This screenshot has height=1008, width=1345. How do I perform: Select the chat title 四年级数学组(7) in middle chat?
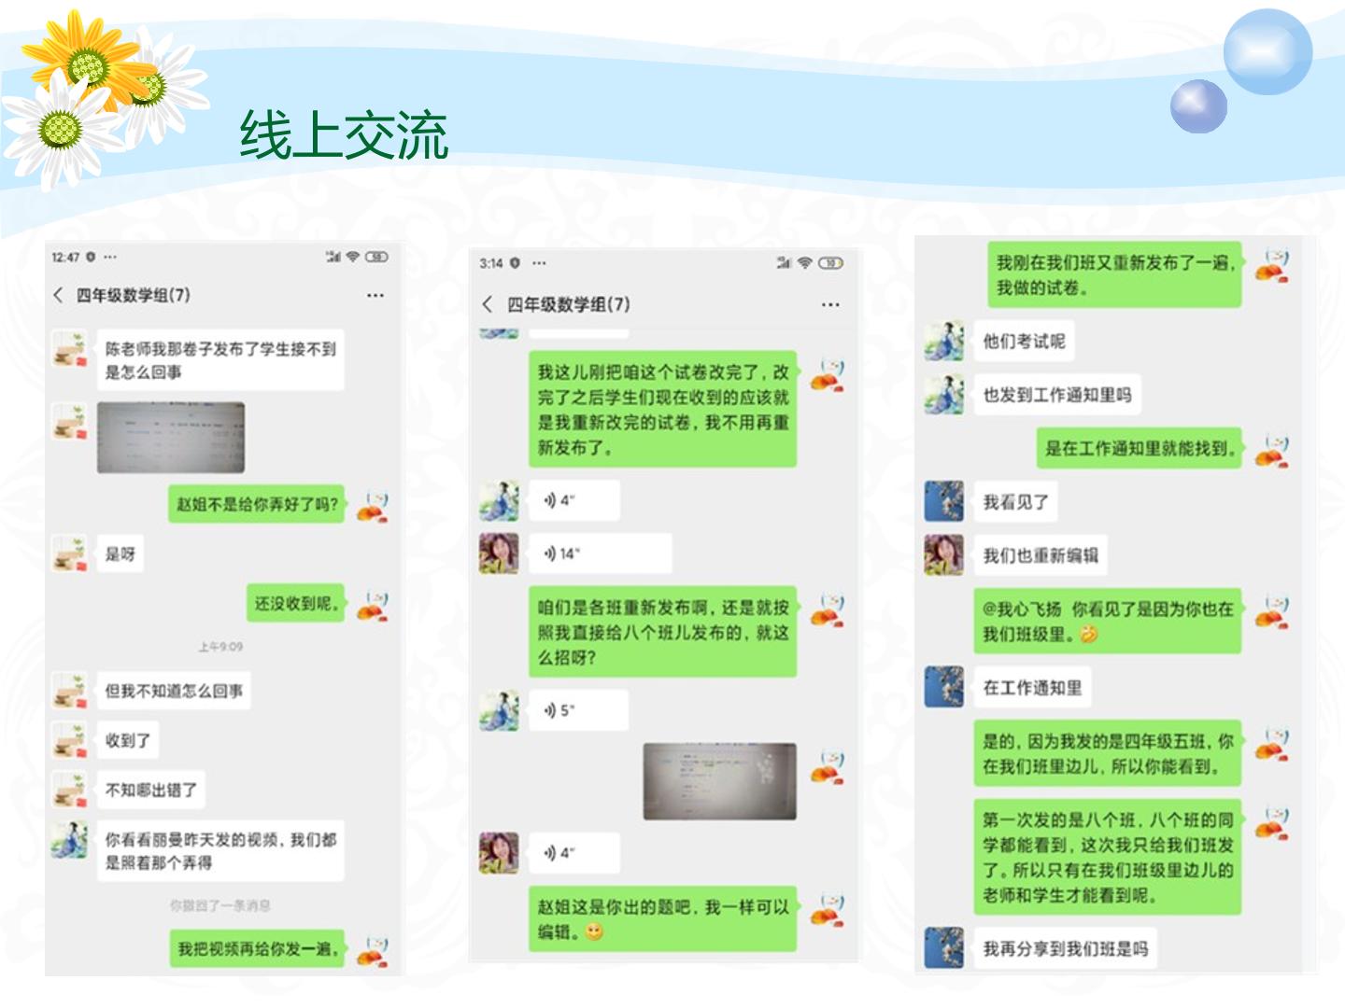(x=568, y=304)
